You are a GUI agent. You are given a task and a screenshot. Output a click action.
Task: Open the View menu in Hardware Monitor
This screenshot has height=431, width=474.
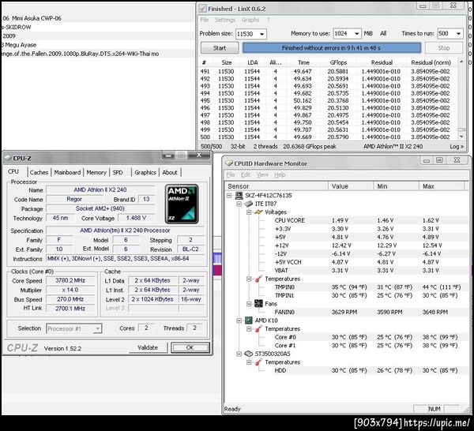262,175
